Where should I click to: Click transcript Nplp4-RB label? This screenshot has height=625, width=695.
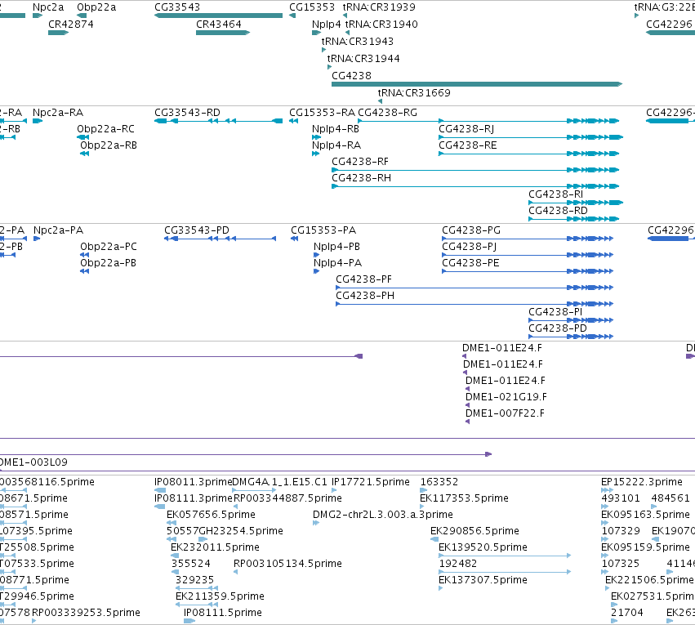point(336,129)
